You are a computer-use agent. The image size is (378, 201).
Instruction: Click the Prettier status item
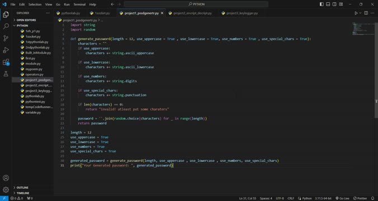click(x=360, y=198)
